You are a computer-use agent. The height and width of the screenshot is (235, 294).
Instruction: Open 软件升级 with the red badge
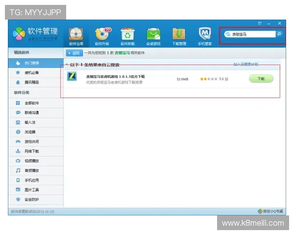tap(102, 35)
